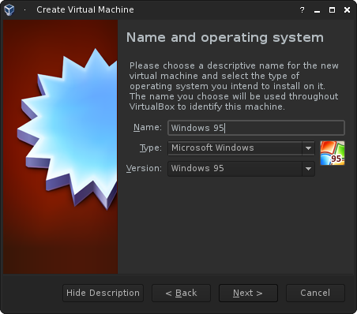
Task: Click the Type: label
Action: tap(151, 148)
